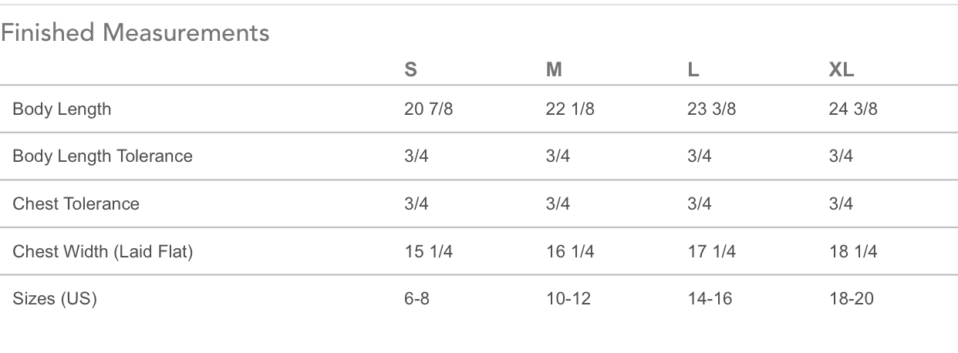Click the 16 1/4 chest width value
Image resolution: width=958 pixels, height=353 pixels.
pyautogui.click(x=569, y=251)
